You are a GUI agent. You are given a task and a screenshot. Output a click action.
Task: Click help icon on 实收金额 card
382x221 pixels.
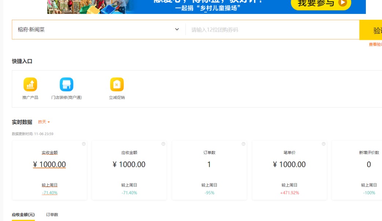pyautogui.click(x=84, y=144)
